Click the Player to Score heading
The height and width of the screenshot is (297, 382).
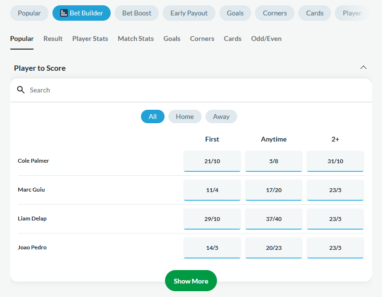point(40,68)
